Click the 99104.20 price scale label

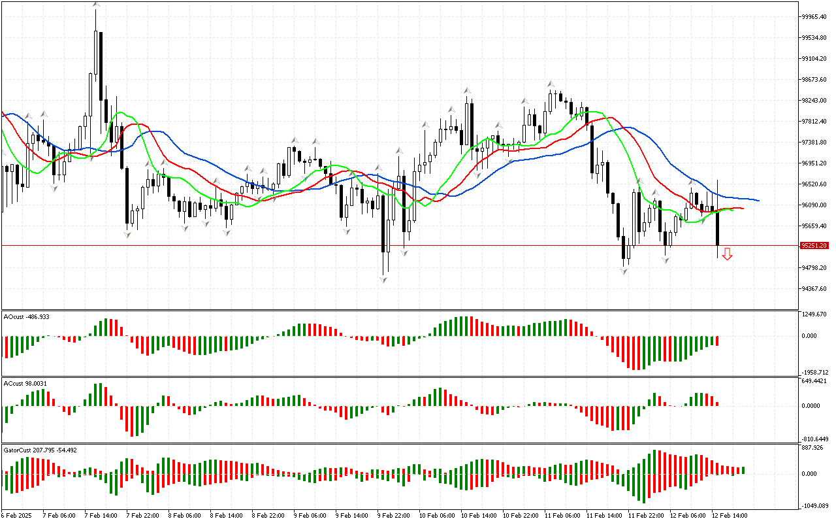(x=814, y=59)
